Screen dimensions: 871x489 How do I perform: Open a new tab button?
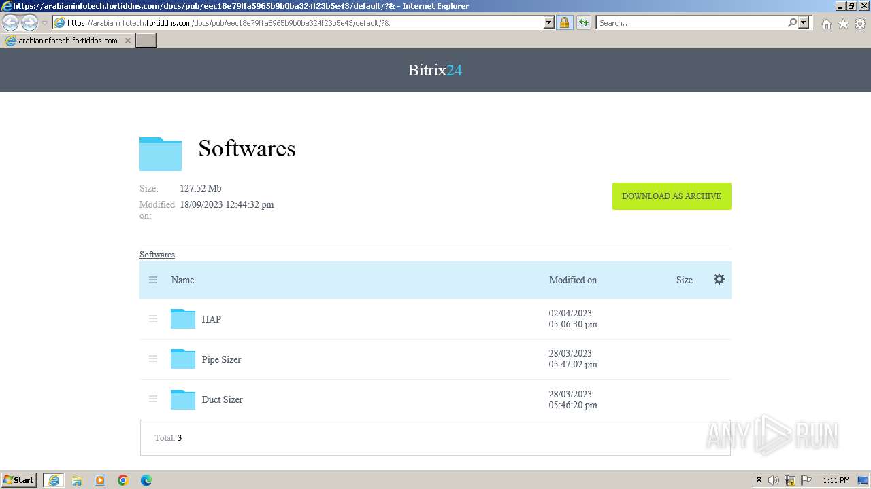(146, 41)
